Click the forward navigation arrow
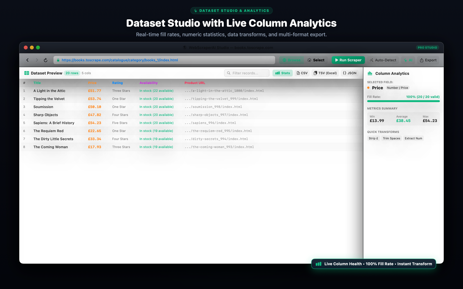This screenshot has height=289, width=463. 37,60
